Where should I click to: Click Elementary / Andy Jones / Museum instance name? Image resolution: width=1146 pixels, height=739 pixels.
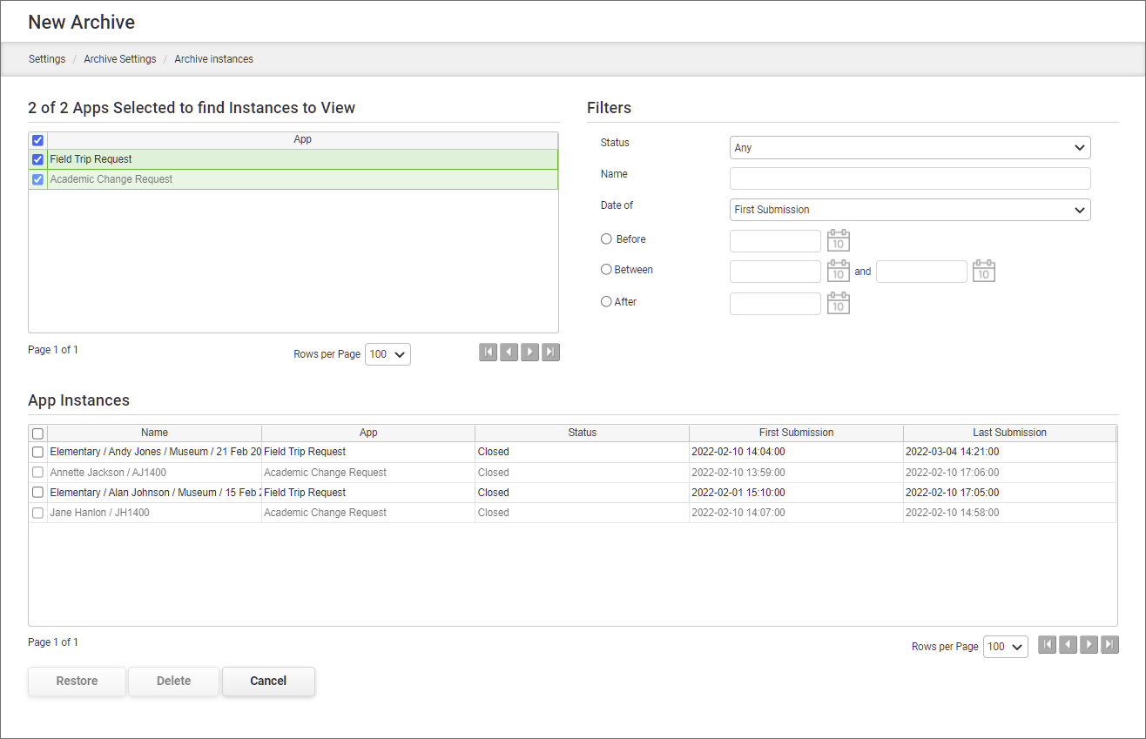pos(155,452)
